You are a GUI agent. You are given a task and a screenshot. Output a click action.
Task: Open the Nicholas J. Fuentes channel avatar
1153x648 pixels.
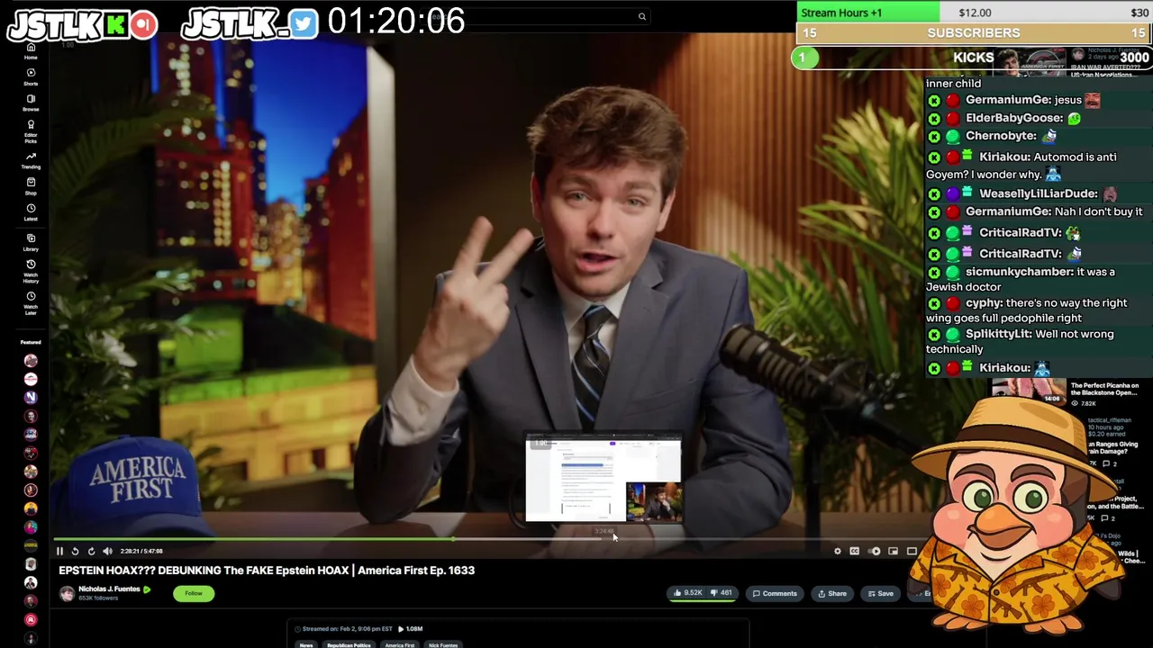[x=67, y=593]
